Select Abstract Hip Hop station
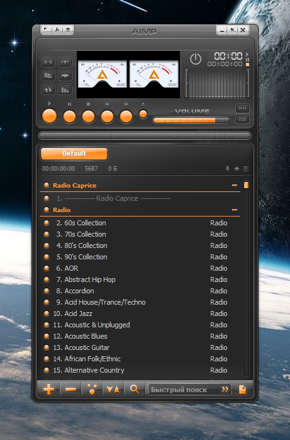This screenshot has height=440, width=290. click(140, 279)
